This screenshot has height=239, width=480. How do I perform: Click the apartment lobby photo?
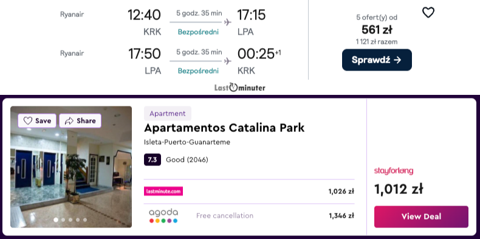pos(71,167)
